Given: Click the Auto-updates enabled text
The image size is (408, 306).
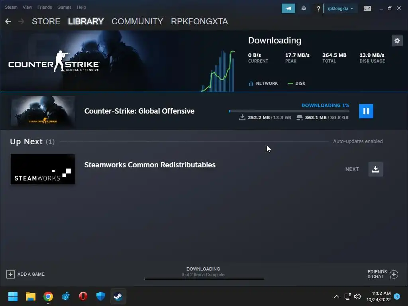Looking at the screenshot, I should (x=358, y=141).
